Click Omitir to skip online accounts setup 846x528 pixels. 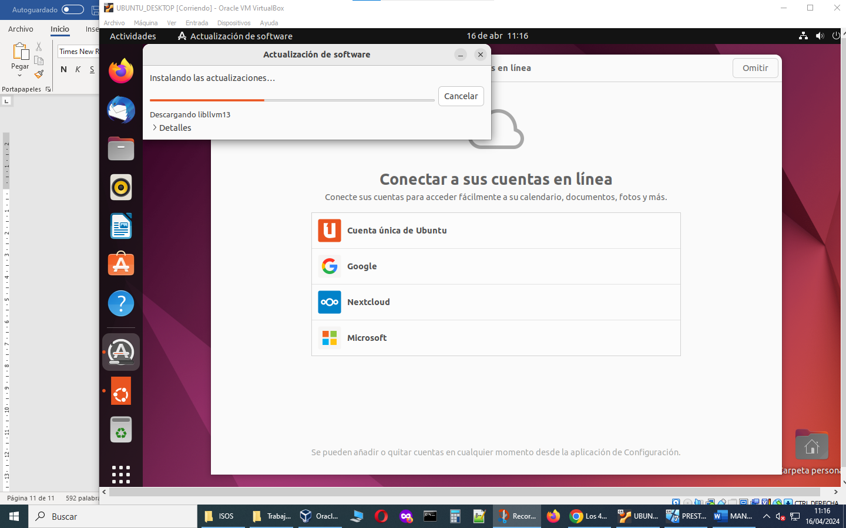click(755, 68)
